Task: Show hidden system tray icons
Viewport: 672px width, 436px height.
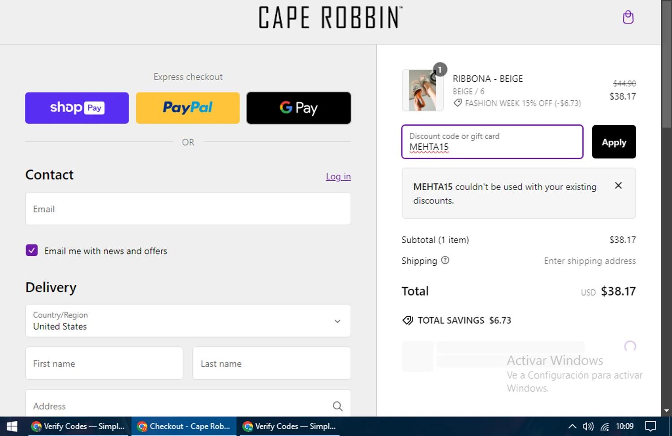Action: (x=572, y=426)
